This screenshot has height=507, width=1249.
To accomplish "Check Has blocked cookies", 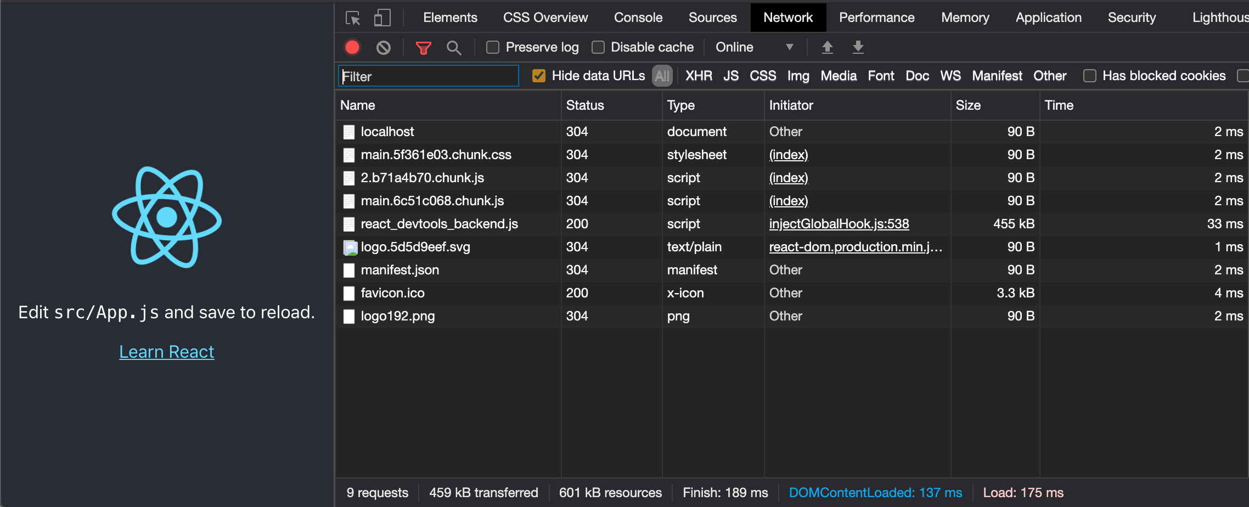I will point(1090,76).
